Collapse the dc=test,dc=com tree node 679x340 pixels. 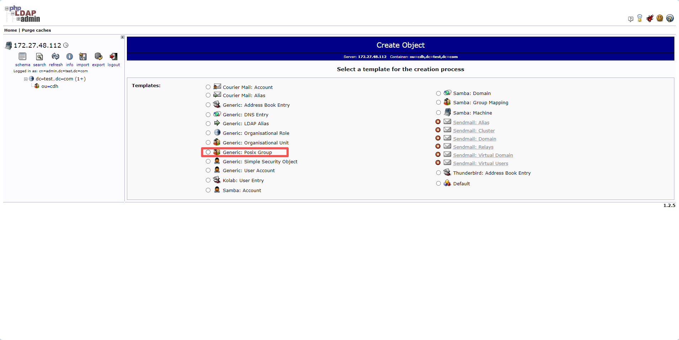pos(26,79)
